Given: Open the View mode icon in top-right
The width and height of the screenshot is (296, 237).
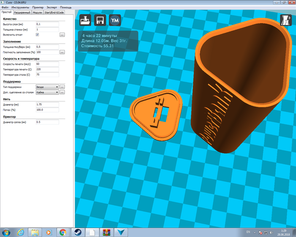Looking at the screenshot, I should point(286,20).
